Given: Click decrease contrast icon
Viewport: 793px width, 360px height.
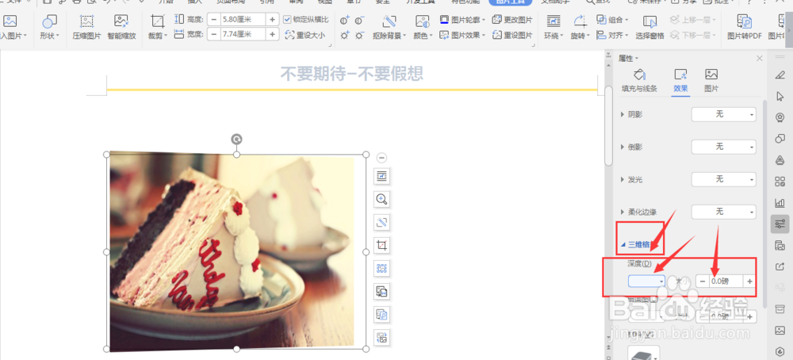Looking at the screenshot, I should [x=359, y=21].
